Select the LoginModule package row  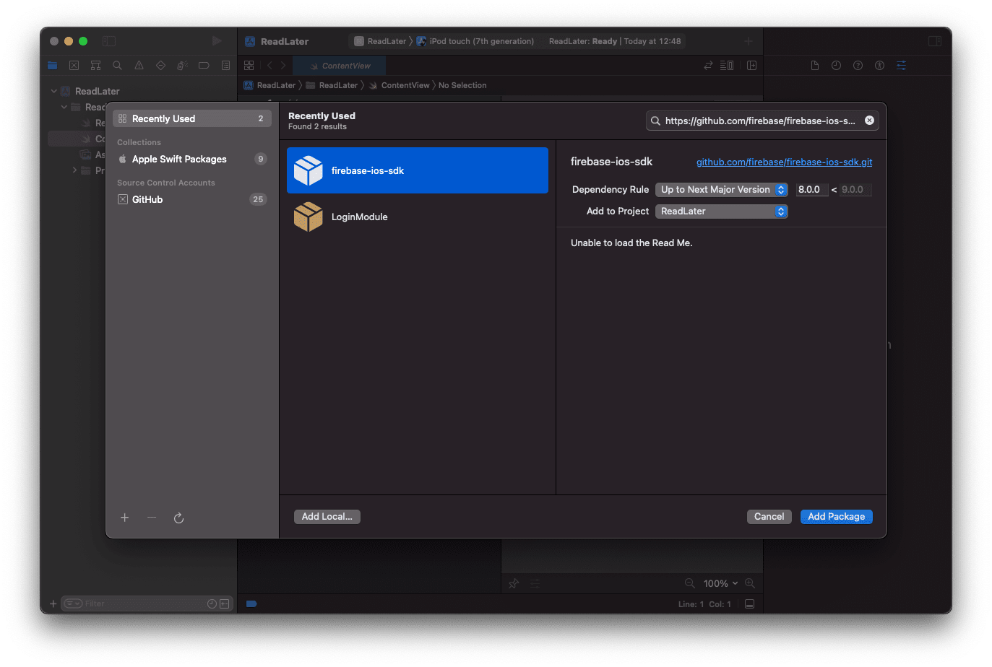pyautogui.click(x=418, y=217)
